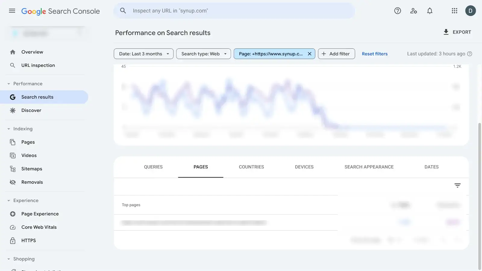Select the Pages tab
The height and width of the screenshot is (271, 482).
[x=201, y=167]
